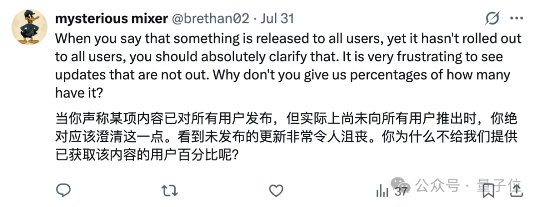The width and height of the screenshot is (539, 207).
Task: Click the 37 views count
Action: (x=401, y=191)
